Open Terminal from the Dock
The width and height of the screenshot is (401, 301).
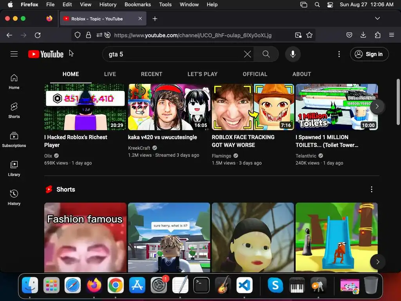tap(201, 285)
